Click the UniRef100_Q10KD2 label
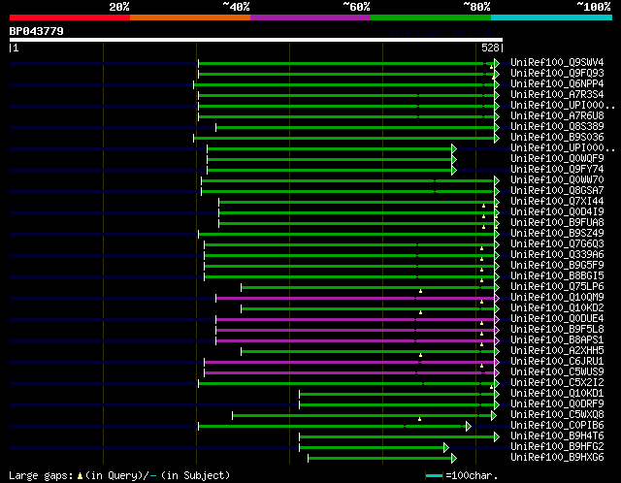Viewport: 621px width, 483px height. point(557,308)
